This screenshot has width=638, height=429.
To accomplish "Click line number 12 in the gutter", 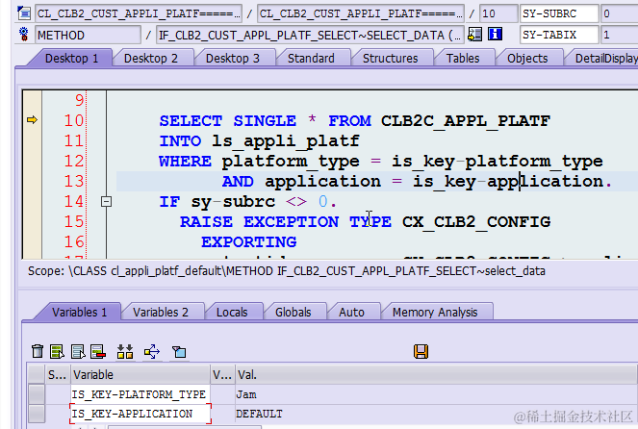I will pyautogui.click(x=74, y=161).
